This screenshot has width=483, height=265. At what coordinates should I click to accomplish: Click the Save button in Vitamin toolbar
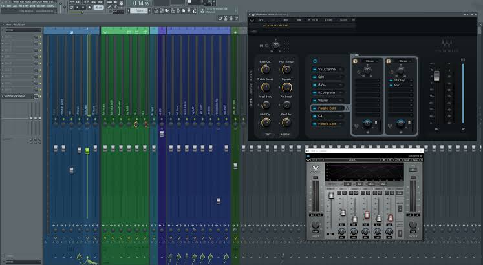[x=416, y=160]
